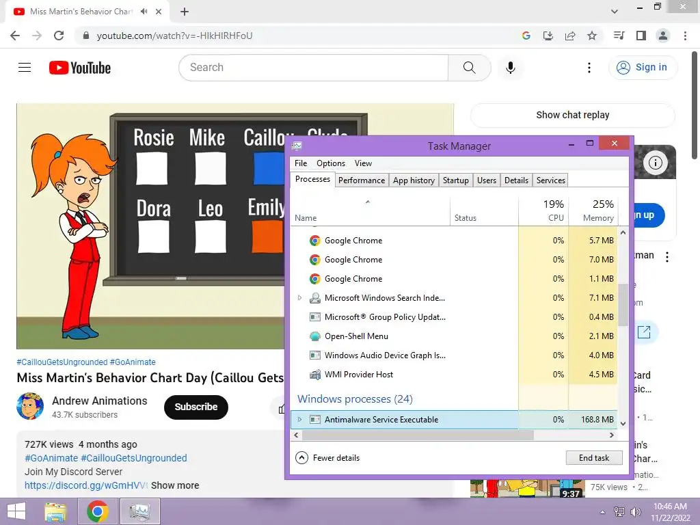Expand the Microsoft Windows Search Indexer process
Image resolution: width=700 pixels, height=525 pixels.
299,298
